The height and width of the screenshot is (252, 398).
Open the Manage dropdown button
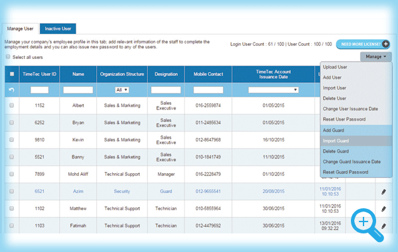click(375, 56)
